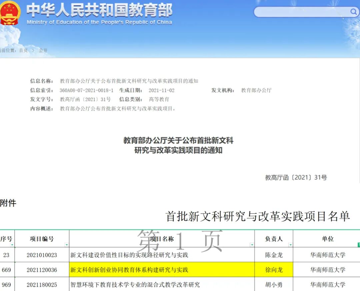Click the issuing office 教育部办公厅 value
Viewport: 360px width, 291px height.
256,90
